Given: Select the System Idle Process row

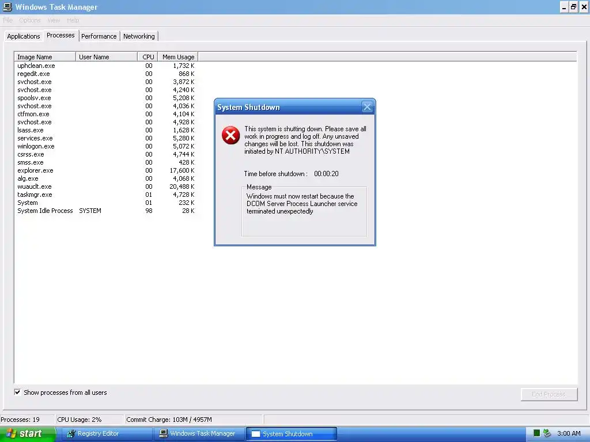Looking at the screenshot, I should pos(106,211).
